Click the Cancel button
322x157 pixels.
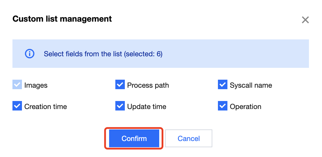189,138
